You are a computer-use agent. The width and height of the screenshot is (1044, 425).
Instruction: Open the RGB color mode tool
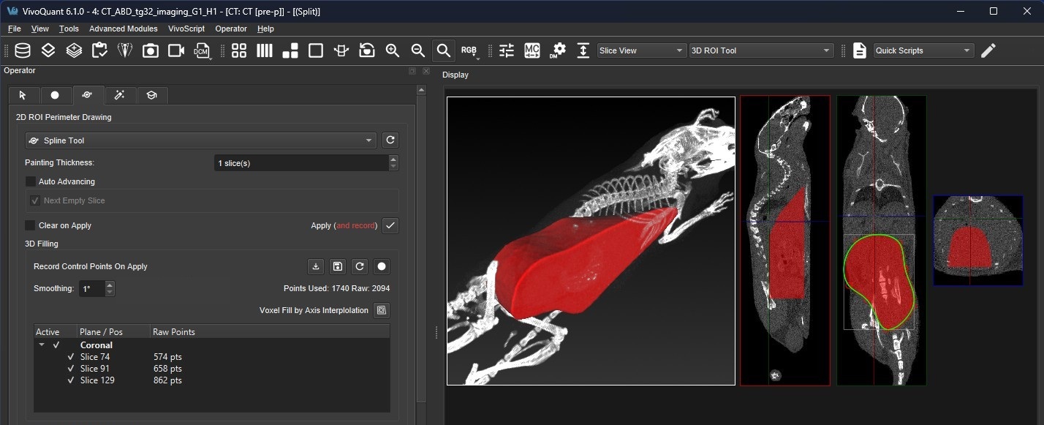tap(469, 50)
